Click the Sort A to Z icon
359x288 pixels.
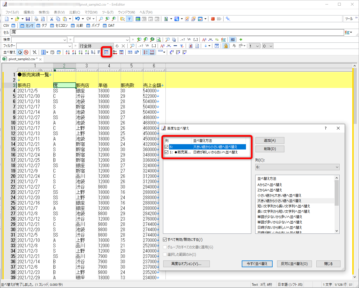coord(68,52)
